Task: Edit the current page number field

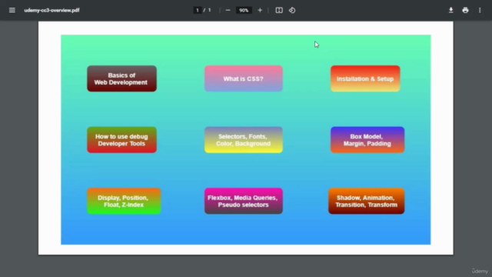Action: pyautogui.click(x=198, y=10)
